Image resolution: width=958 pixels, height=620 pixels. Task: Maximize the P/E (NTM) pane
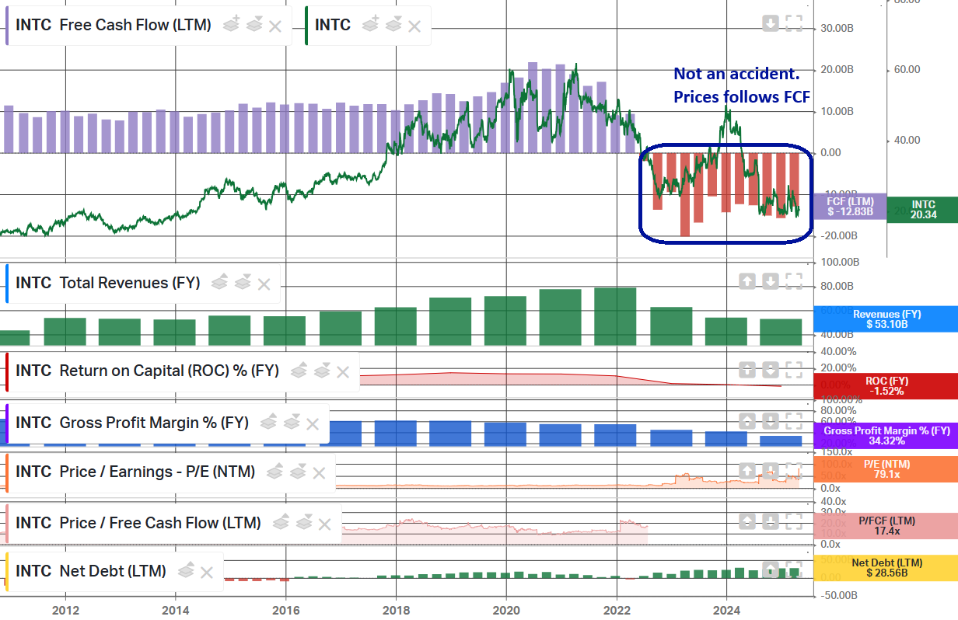(793, 471)
